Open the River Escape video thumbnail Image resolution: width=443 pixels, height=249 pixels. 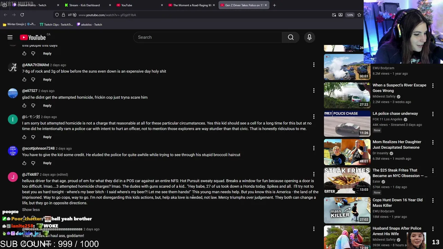[x=347, y=95]
